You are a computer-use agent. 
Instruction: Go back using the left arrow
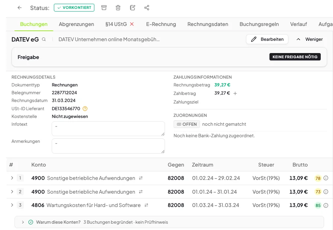tap(20, 8)
